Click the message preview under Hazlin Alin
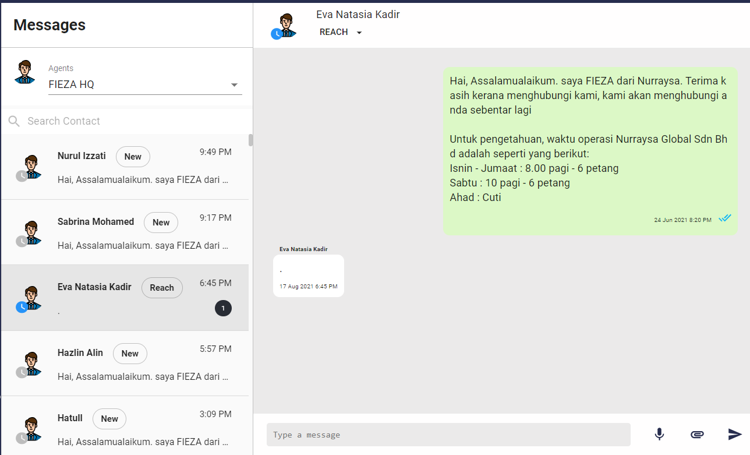 pos(143,377)
